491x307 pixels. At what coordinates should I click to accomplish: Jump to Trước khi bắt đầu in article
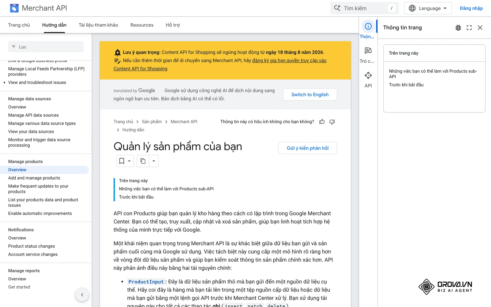click(x=136, y=197)
